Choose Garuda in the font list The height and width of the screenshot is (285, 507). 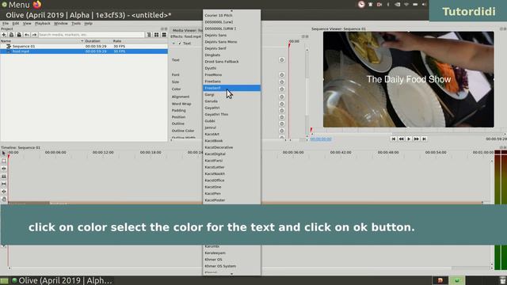tap(231, 101)
